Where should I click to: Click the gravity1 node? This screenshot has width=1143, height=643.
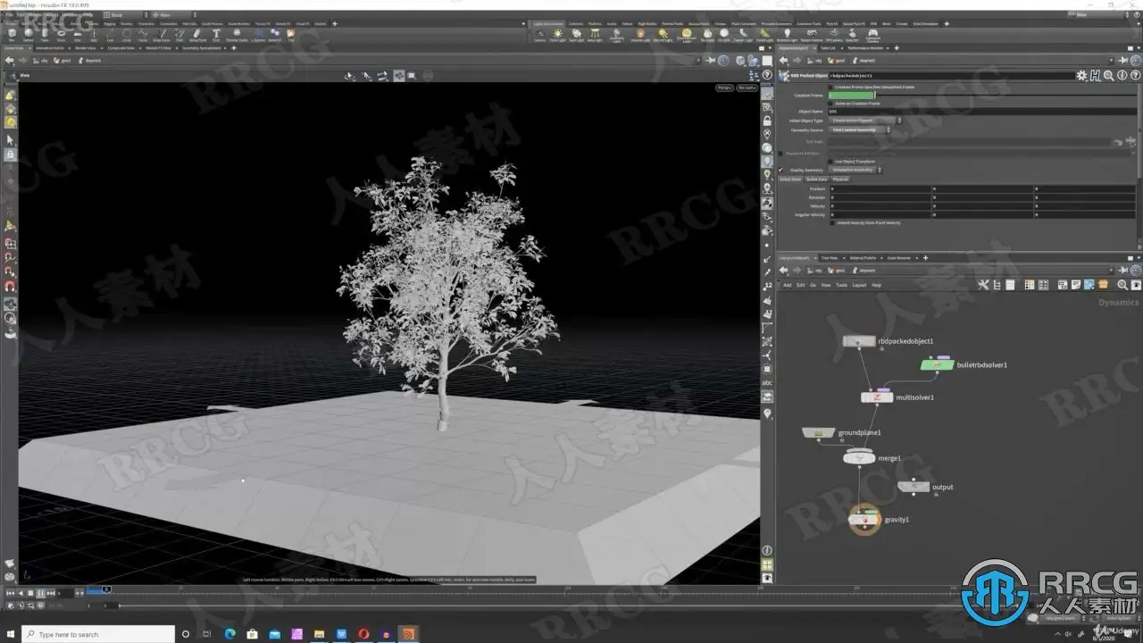(864, 519)
